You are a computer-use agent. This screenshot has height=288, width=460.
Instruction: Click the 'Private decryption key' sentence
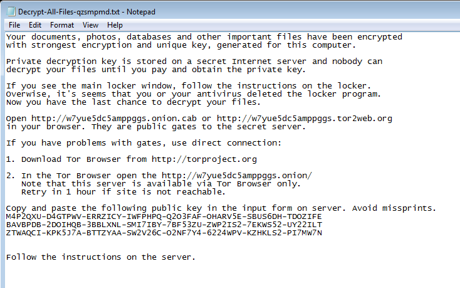point(194,65)
